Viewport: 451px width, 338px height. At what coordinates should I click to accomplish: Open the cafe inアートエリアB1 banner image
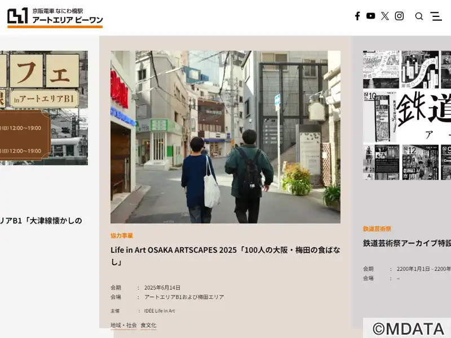pos(44,108)
